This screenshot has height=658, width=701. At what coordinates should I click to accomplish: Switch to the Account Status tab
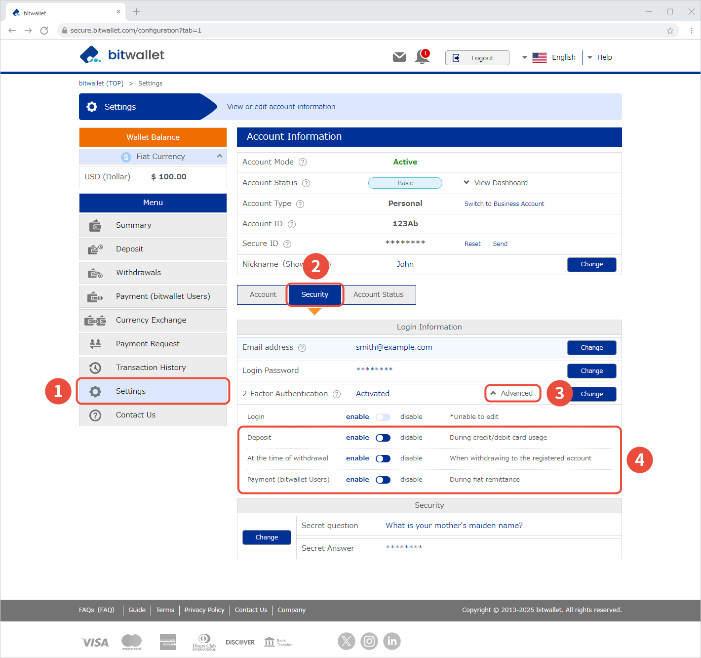pos(378,294)
